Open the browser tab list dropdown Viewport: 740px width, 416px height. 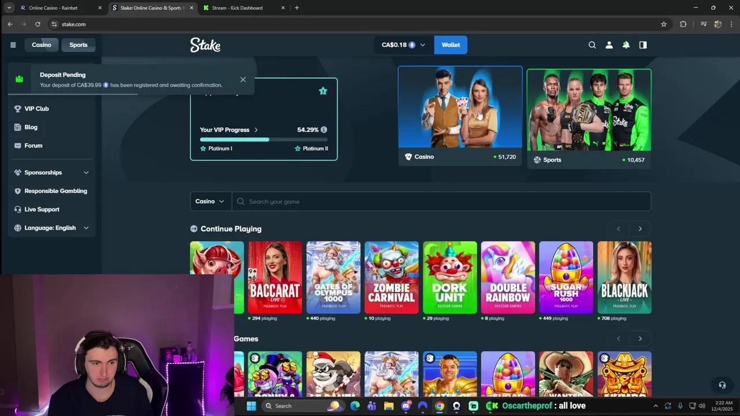tap(9, 8)
